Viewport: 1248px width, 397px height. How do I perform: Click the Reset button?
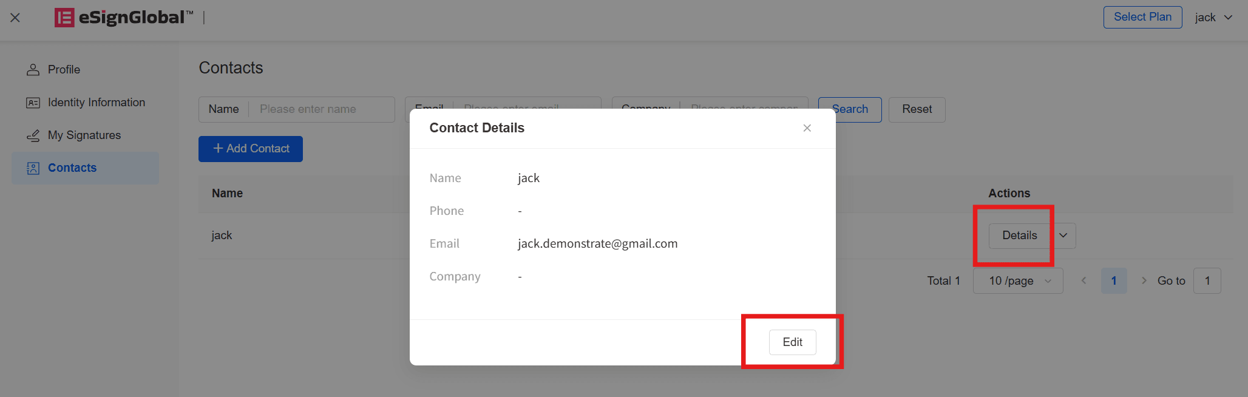(917, 109)
